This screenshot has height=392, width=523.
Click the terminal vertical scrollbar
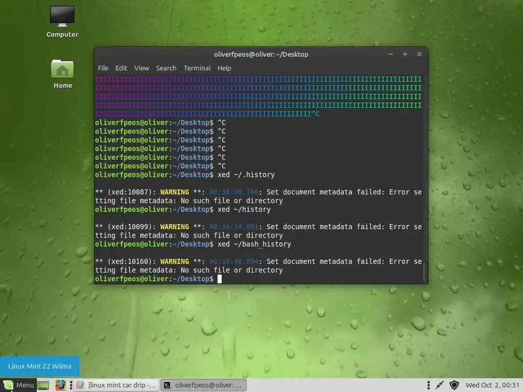[424, 272]
